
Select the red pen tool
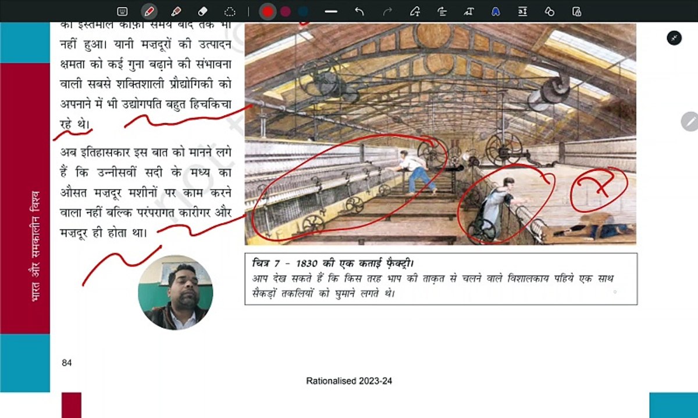tap(149, 11)
